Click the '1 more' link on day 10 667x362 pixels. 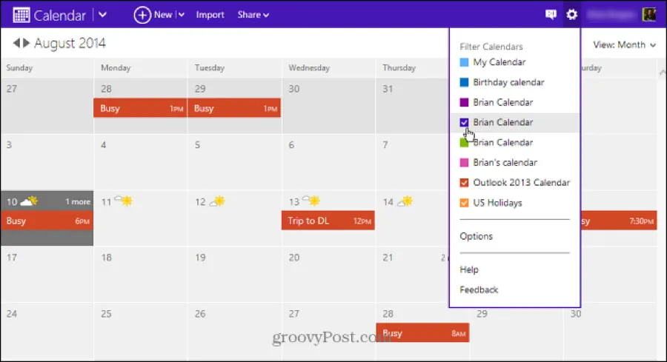[x=78, y=202]
